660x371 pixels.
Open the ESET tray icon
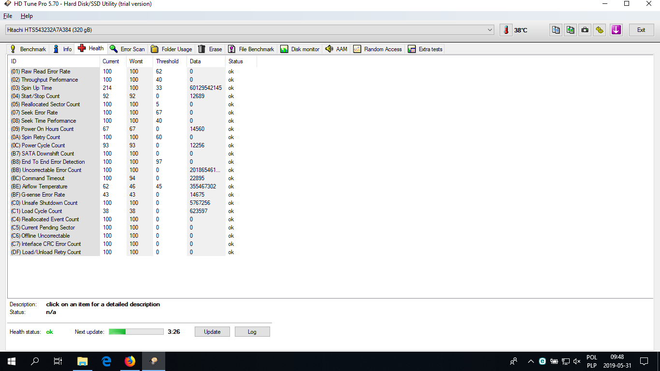(543, 361)
